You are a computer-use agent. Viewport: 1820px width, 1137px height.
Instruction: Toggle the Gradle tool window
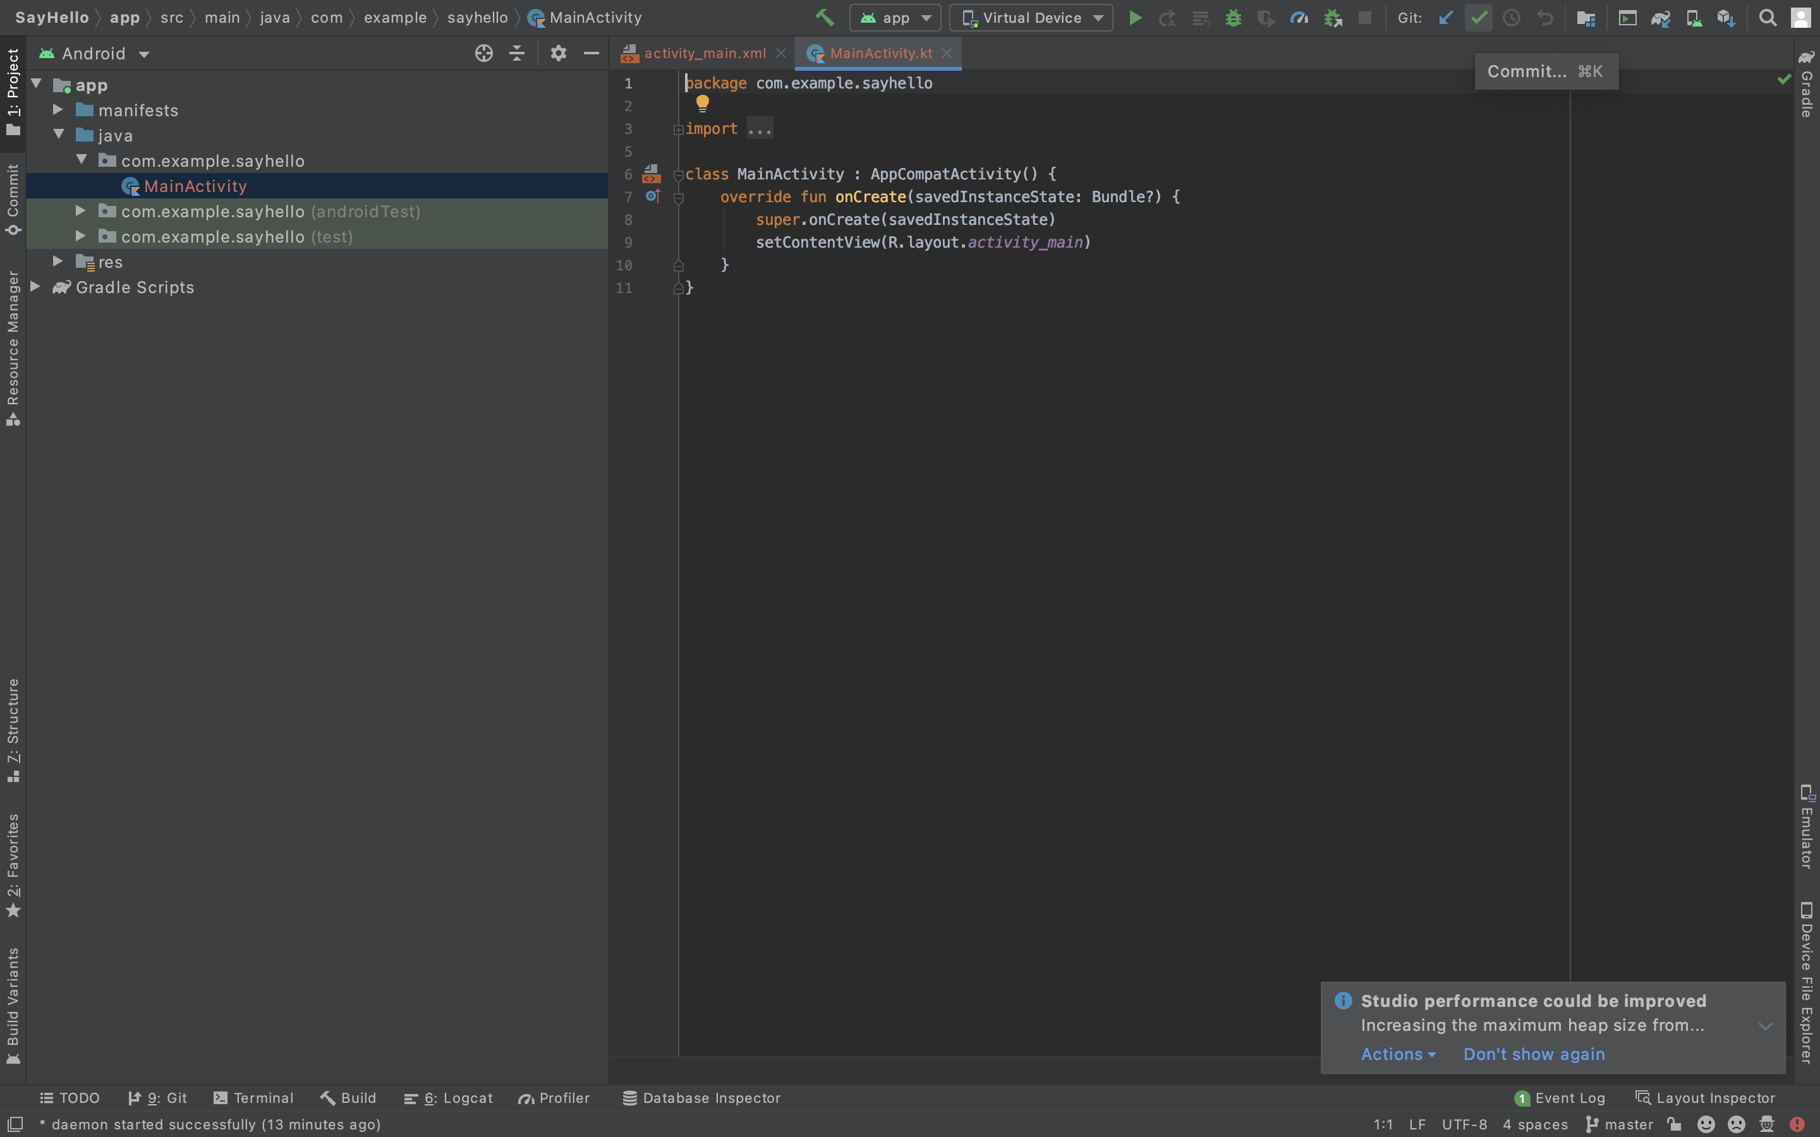point(1807,83)
